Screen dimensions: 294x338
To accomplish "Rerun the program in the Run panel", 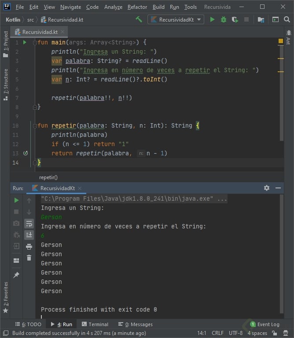I will [x=16, y=200].
